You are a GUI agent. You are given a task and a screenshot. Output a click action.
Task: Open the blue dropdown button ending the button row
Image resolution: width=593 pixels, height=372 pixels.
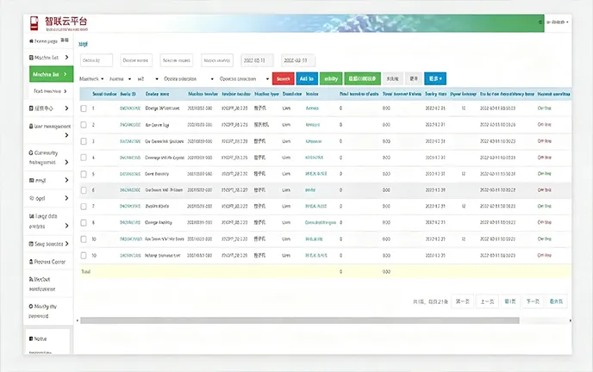[x=435, y=78]
